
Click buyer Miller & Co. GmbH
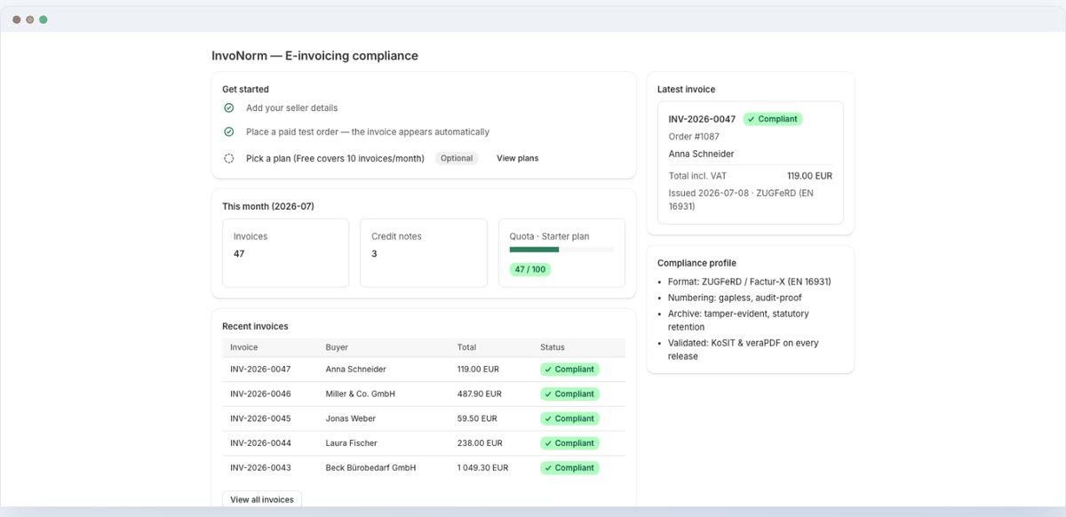tap(360, 394)
